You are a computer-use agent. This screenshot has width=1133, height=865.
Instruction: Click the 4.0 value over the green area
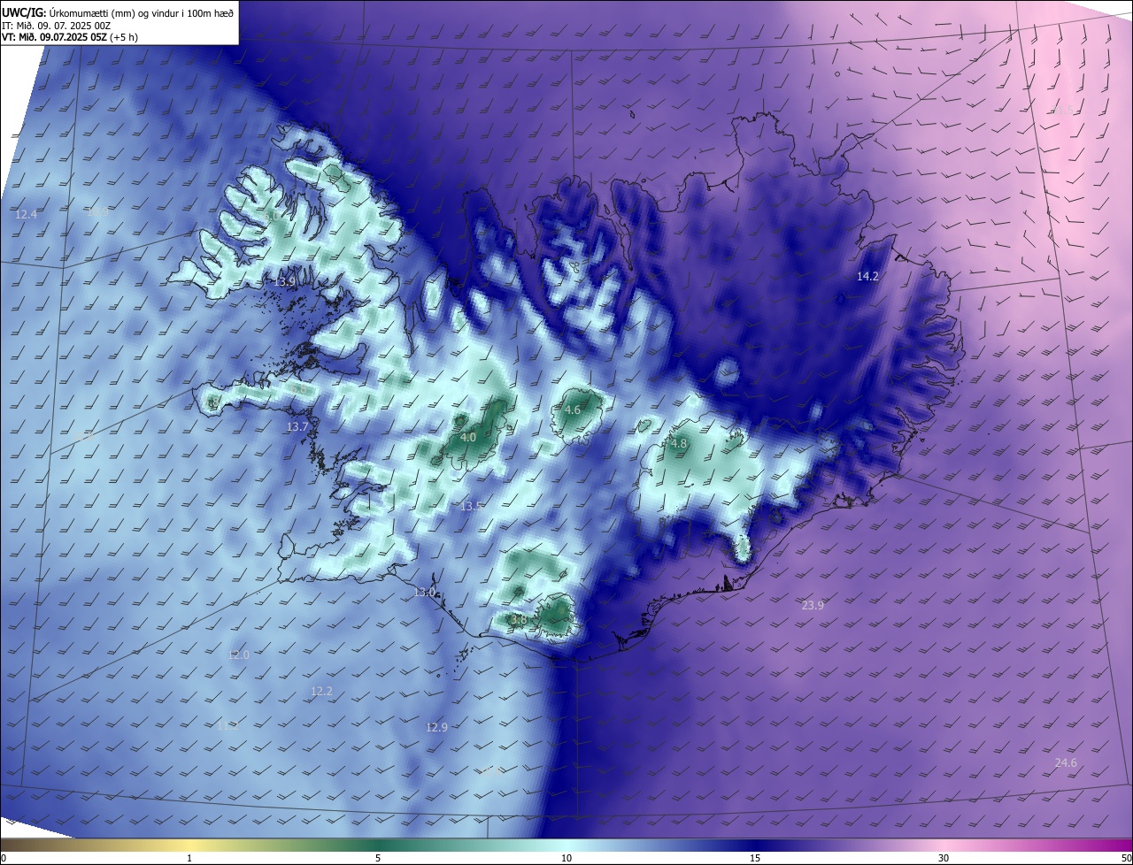(468, 437)
